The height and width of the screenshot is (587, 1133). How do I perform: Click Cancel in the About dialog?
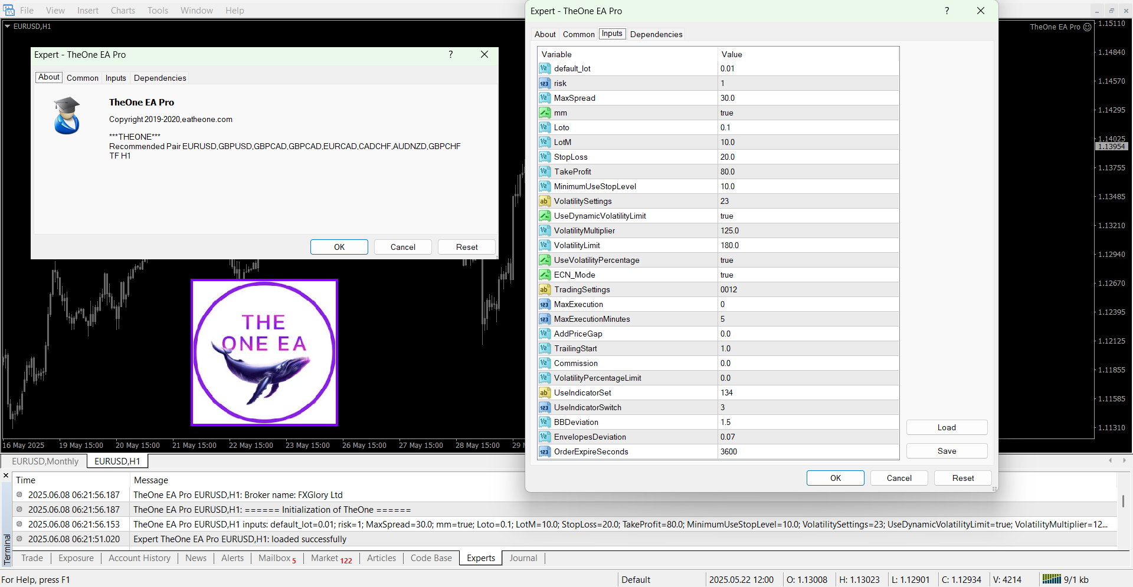point(402,247)
